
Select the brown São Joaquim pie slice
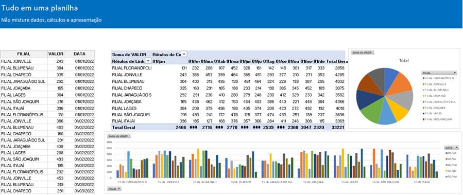(x=369, y=85)
